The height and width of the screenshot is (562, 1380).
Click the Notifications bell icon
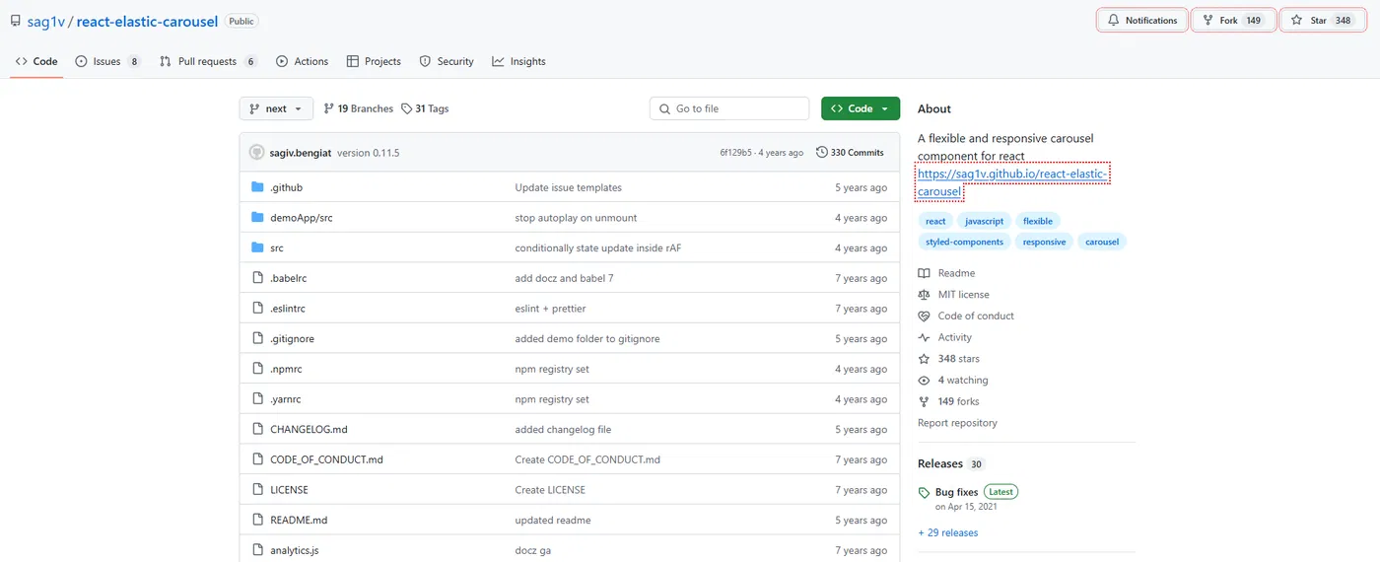tap(1113, 20)
